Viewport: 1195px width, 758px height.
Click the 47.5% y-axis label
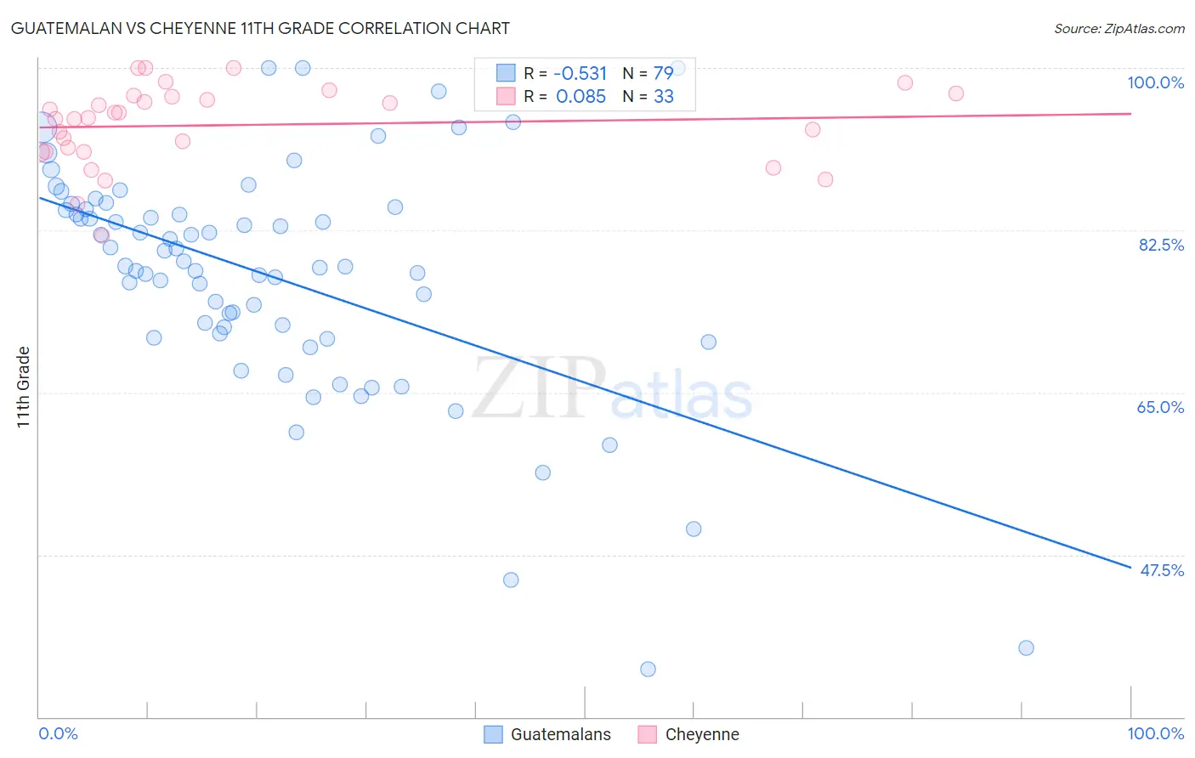click(1162, 570)
